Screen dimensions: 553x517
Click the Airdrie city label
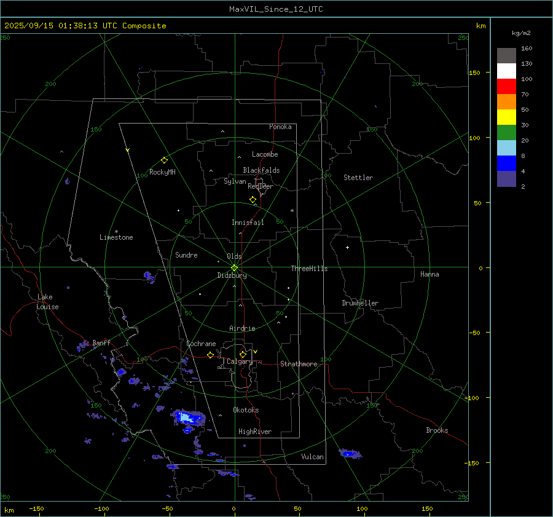(242, 328)
